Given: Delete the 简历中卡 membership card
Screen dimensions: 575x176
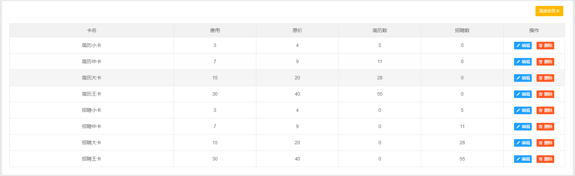Looking at the screenshot, I should click(545, 62).
